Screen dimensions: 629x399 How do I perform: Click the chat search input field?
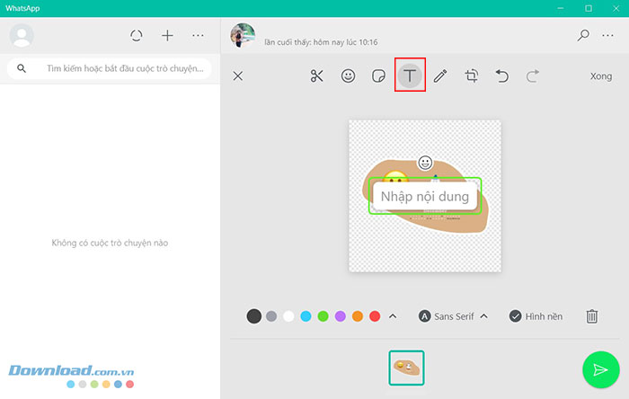[126, 68]
